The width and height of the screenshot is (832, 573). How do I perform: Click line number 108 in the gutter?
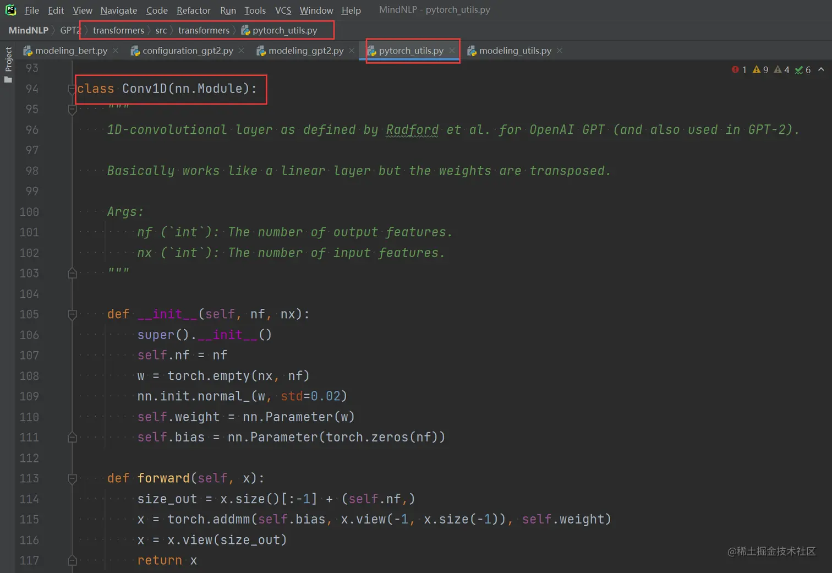(29, 376)
